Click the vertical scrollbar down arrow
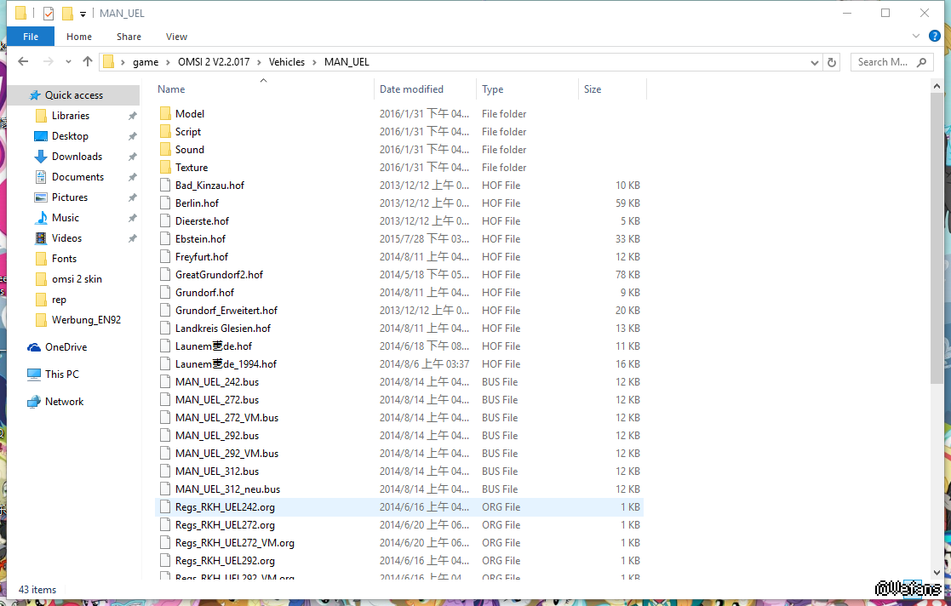The height and width of the screenshot is (606, 951). click(x=937, y=572)
